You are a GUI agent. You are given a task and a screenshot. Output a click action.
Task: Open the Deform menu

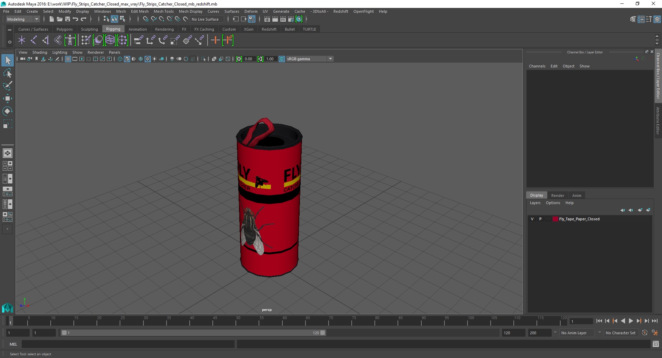pyautogui.click(x=251, y=11)
